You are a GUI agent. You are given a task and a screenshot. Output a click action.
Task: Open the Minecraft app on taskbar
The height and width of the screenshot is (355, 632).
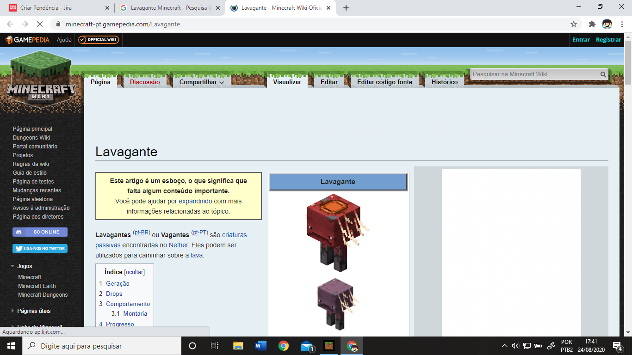click(x=328, y=346)
